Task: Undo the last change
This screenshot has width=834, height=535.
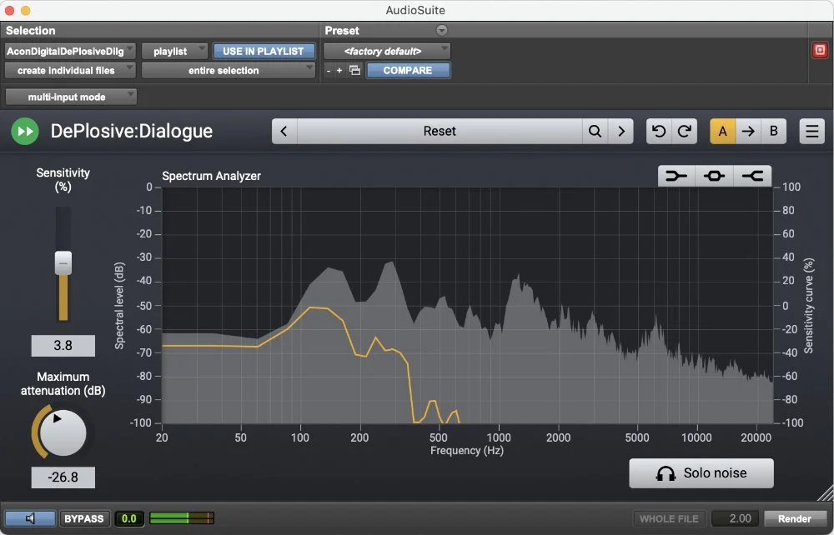Action: 659,131
